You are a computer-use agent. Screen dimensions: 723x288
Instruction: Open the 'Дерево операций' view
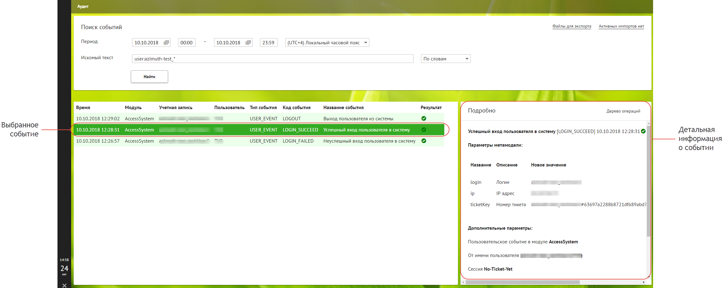click(623, 111)
